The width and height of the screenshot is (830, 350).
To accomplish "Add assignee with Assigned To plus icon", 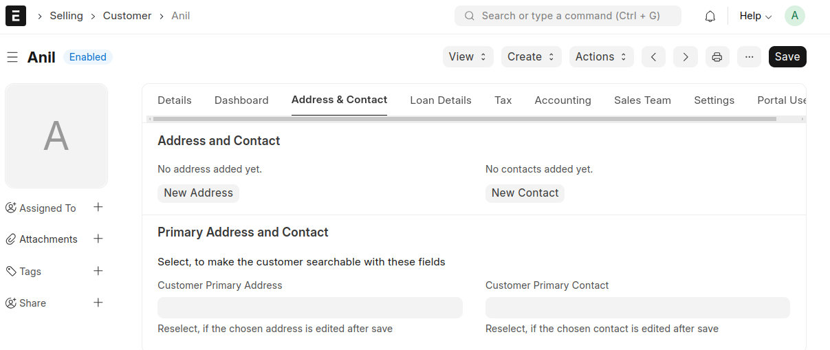I will point(98,207).
